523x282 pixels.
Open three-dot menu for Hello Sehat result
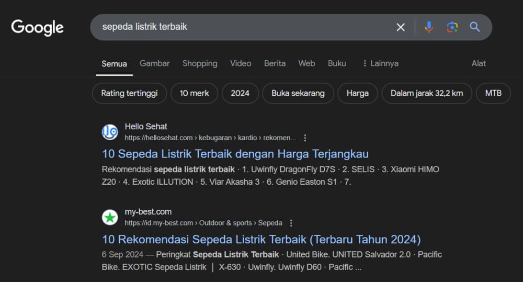(x=305, y=138)
